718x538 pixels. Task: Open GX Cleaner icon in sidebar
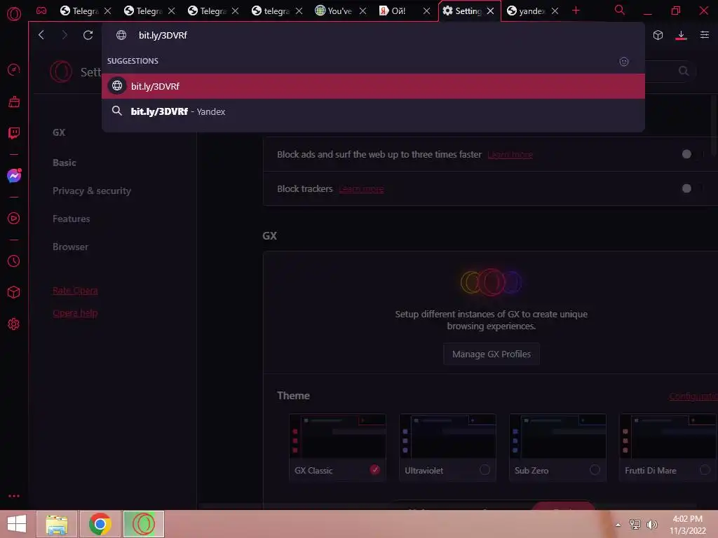tap(14, 102)
